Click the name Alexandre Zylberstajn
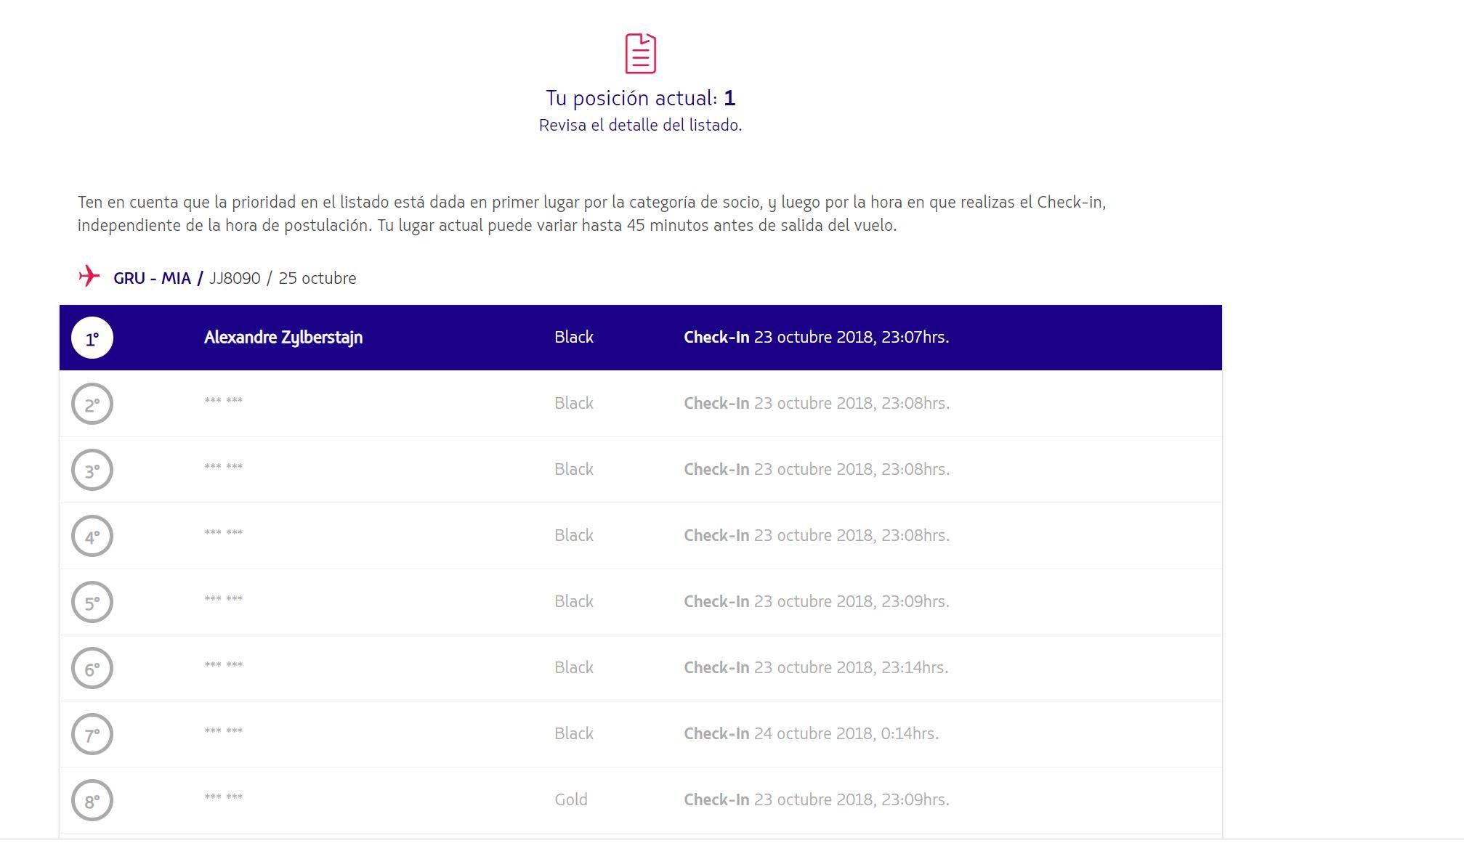This screenshot has height=843, width=1464. pyautogui.click(x=283, y=338)
